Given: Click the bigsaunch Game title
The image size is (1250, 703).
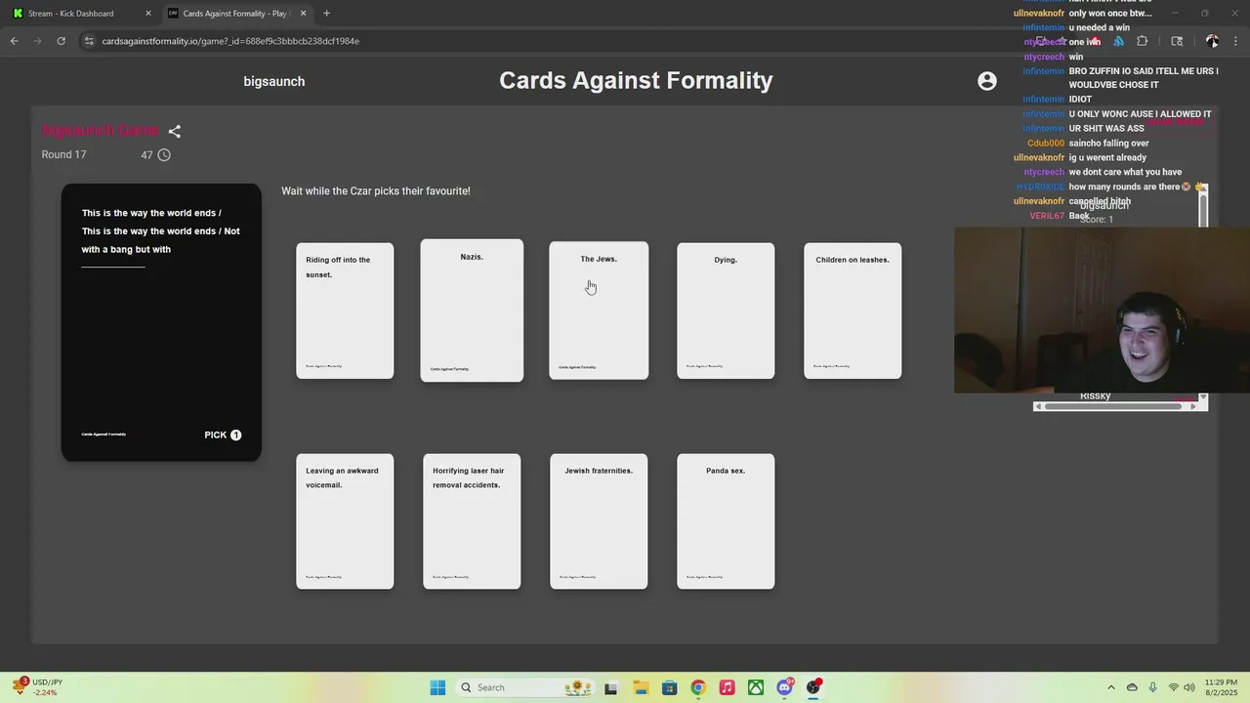Looking at the screenshot, I should click(x=101, y=130).
